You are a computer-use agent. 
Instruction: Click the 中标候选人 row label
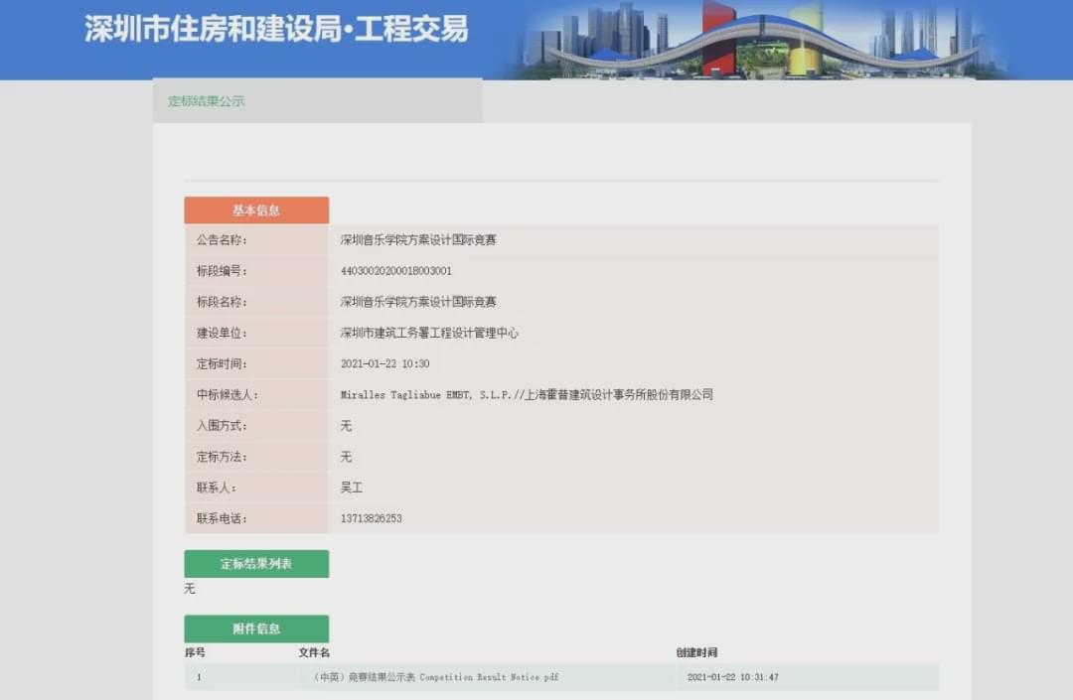tap(227, 395)
